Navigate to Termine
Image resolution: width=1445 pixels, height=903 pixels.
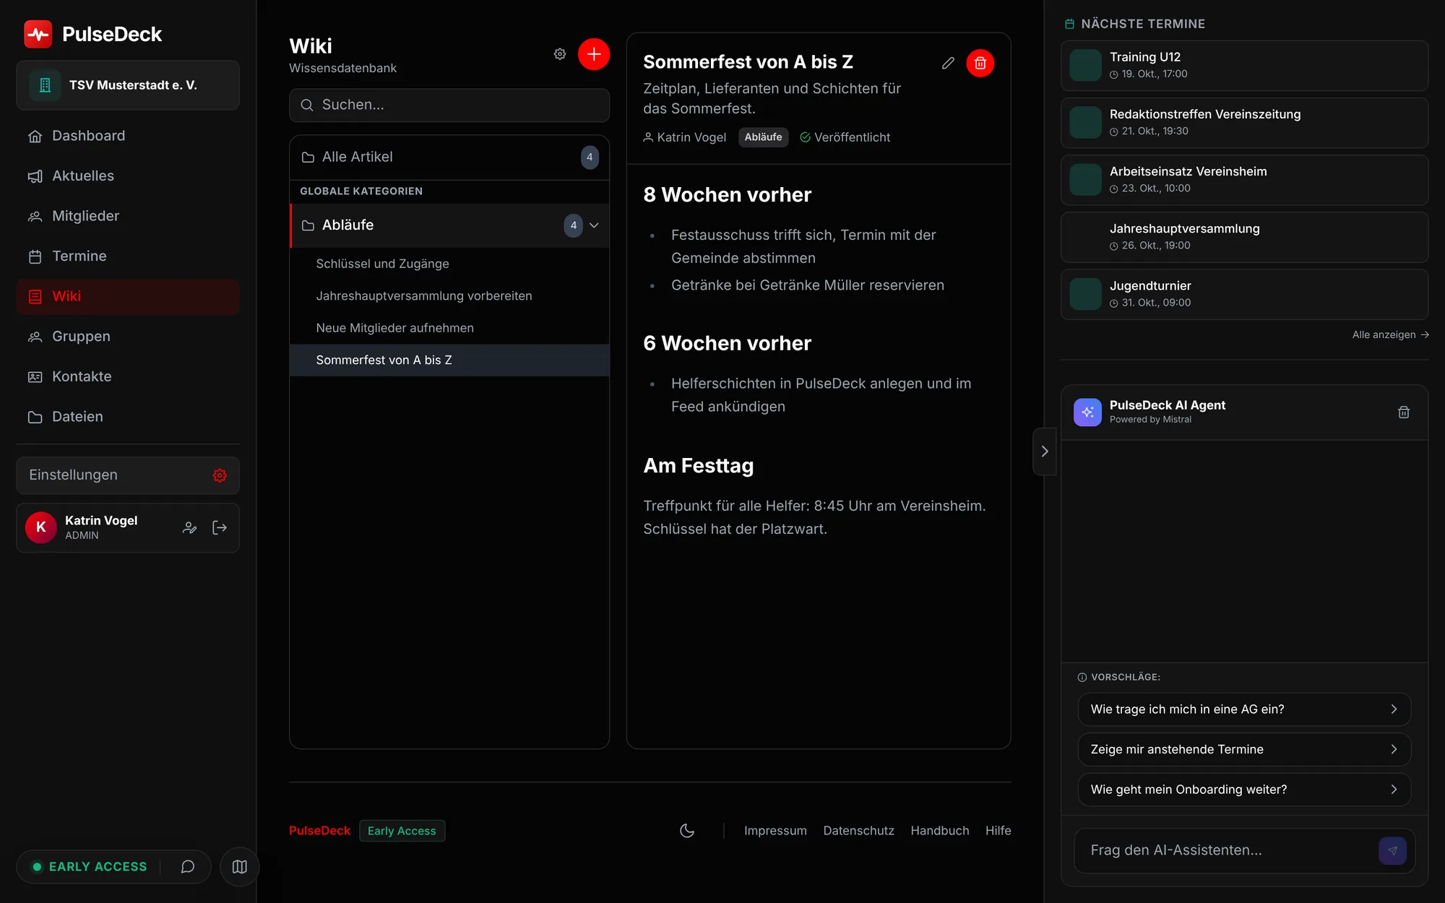pos(128,256)
